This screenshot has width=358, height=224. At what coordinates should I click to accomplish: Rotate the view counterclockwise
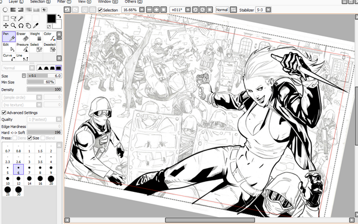[195, 10]
